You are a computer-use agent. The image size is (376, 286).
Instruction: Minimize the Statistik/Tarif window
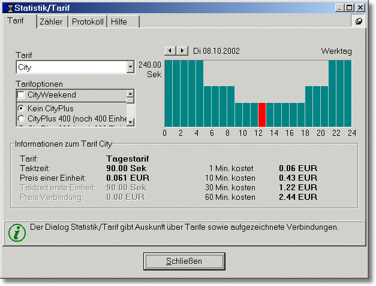[339, 8]
